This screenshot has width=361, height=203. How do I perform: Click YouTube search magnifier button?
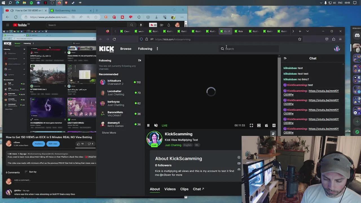[131, 25]
